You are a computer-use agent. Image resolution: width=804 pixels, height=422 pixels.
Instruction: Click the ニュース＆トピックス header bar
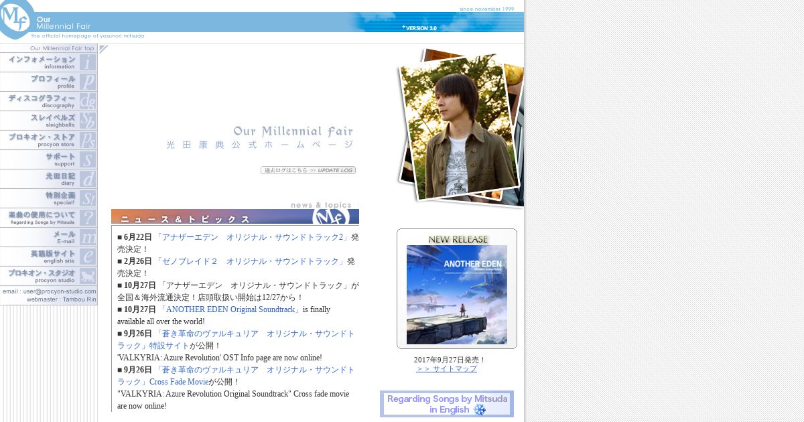pyautogui.click(x=235, y=216)
